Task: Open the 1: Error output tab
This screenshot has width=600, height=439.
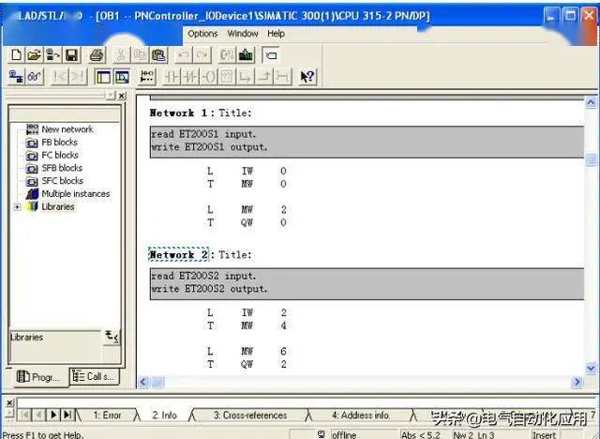Action: tap(107, 416)
